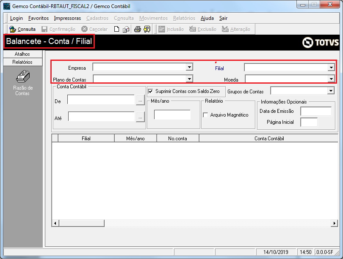The image size is (343, 259).
Task: Expand the Grupos de Contas dropdown
Action: [331, 90]
